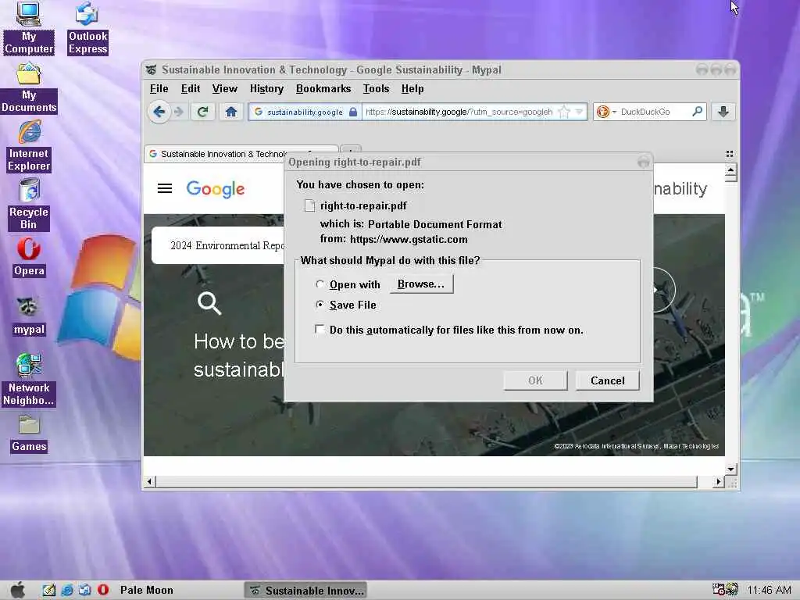Go to home page icon
Image resolution: width=800 pixels, height=600 pixels.
(x=231, y=112)
